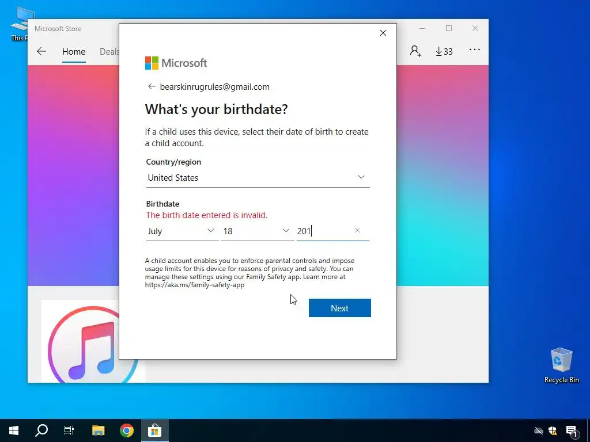Click the Windows Security tray icon
The width and height of the screenshot is (590, 442).
click(x=553, y=430)
